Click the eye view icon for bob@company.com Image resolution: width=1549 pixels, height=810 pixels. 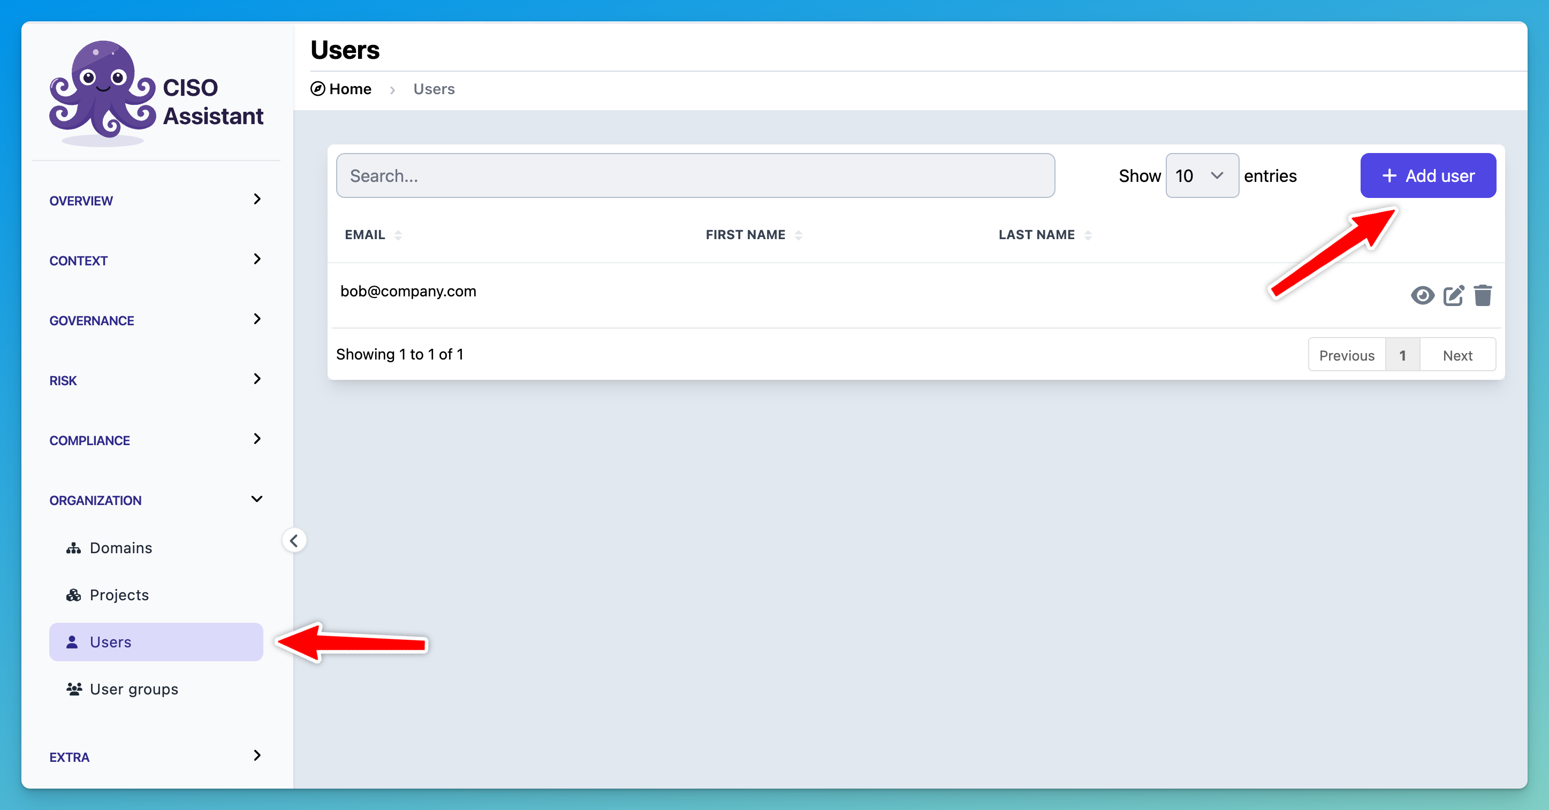[x=1422, y=295]
